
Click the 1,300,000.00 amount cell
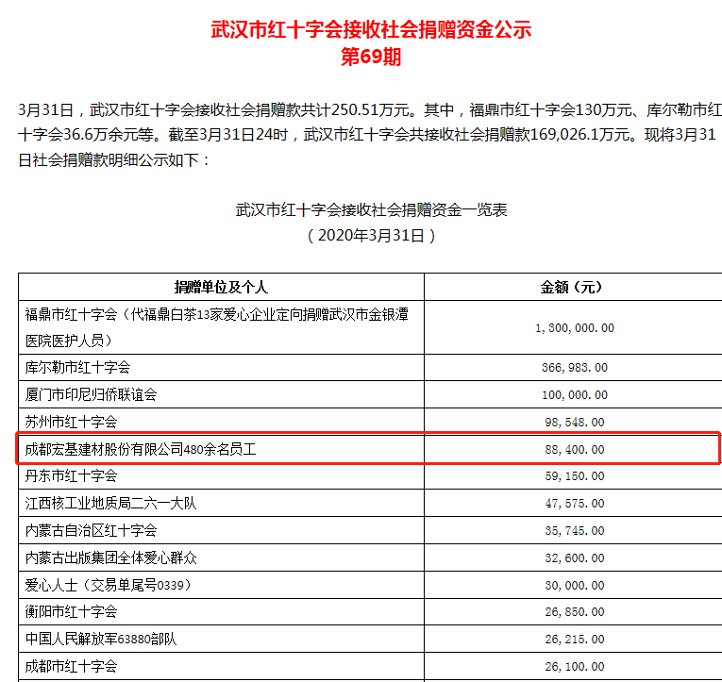[x=570, y=327]
